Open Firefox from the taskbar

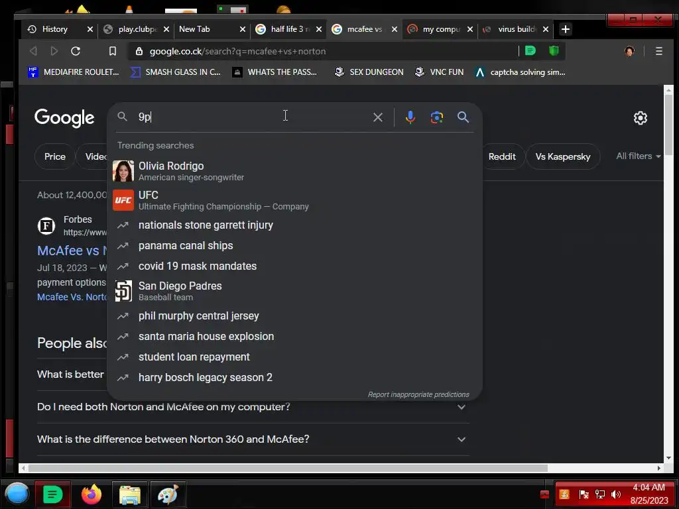pos(92,494)
